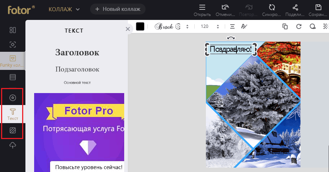
Task: Share the collage via Поделиться icon
Action: pyautogui.click(x=295, y=10)
